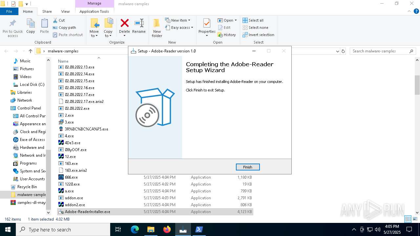
Task: Switch to the Share ribbon tab
Action: (47, 11)
